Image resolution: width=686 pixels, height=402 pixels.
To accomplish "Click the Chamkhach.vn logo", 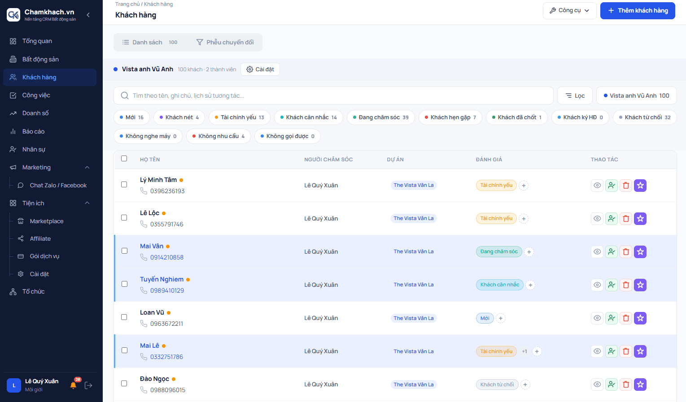I will [13, 15].
